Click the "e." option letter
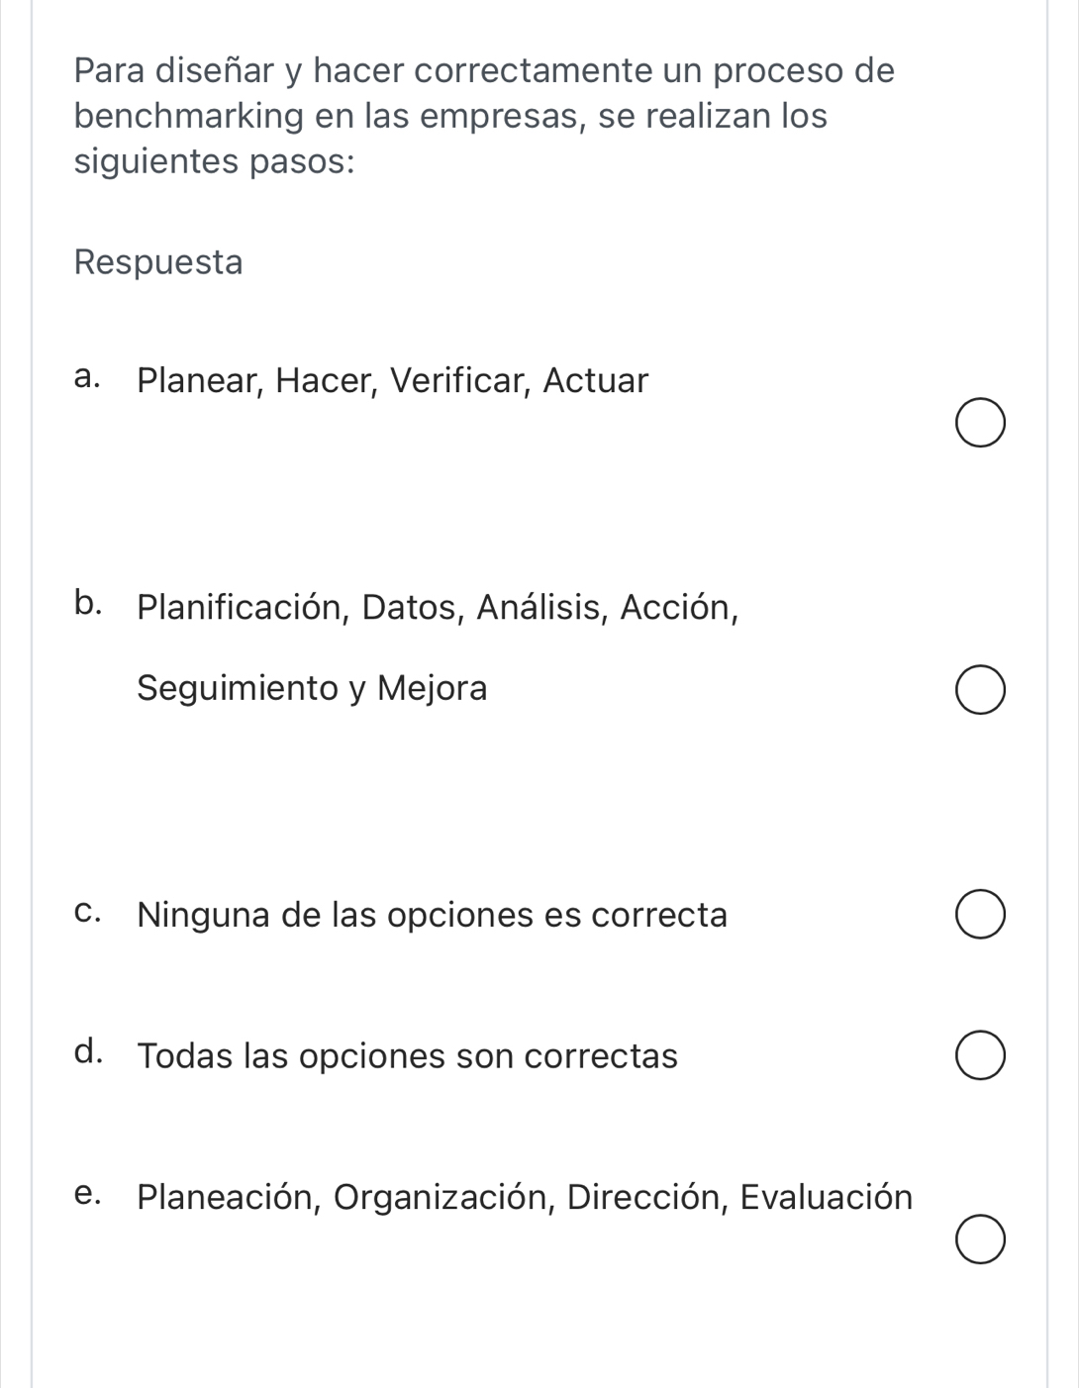This screenshot has width=1079, height=1388. pos(87,1196)
